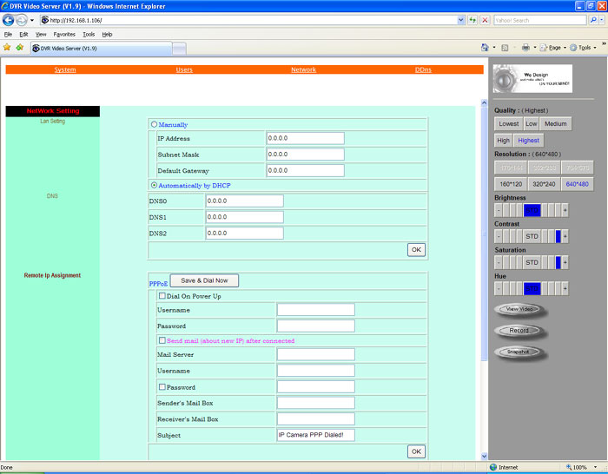Increase brightness with the plus button
This screenshot has height=474, width=608.
pyautogui.click(x=565, y=210)
